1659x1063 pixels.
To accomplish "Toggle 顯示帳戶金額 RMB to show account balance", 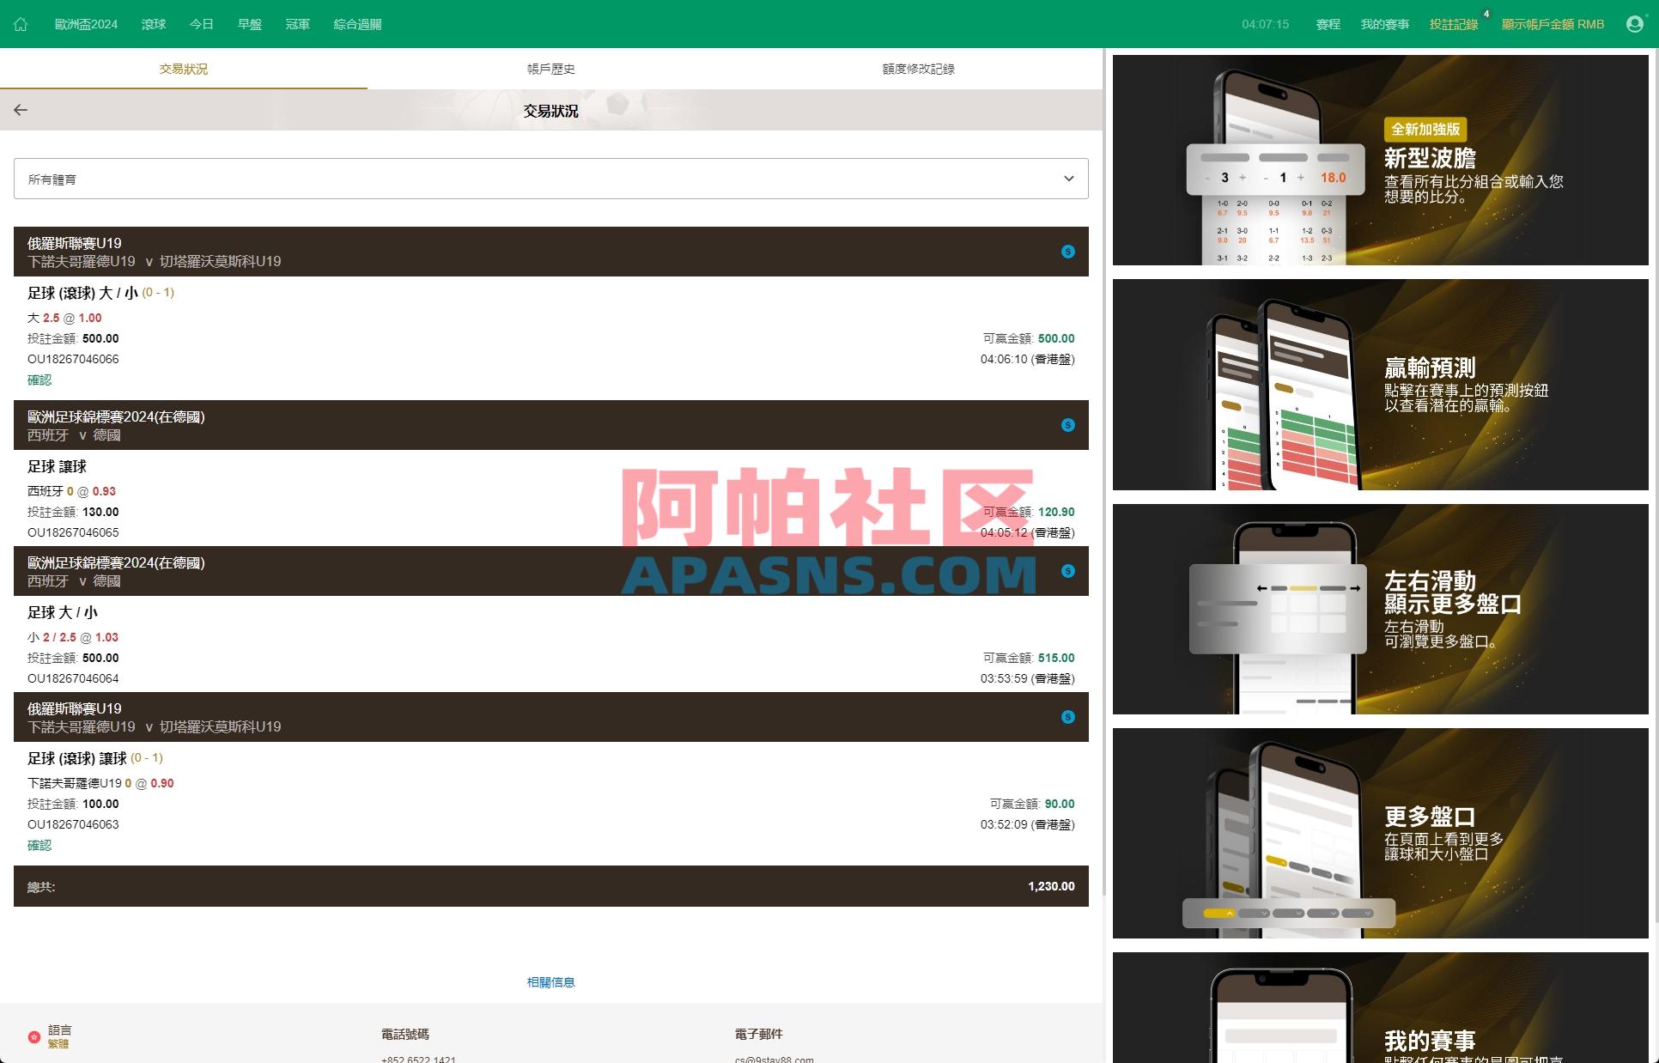I will point(1553,24).
